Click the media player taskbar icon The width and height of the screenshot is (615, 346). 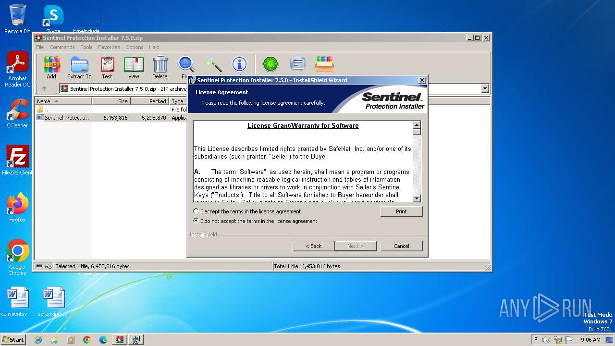click(x=71, y=340)
